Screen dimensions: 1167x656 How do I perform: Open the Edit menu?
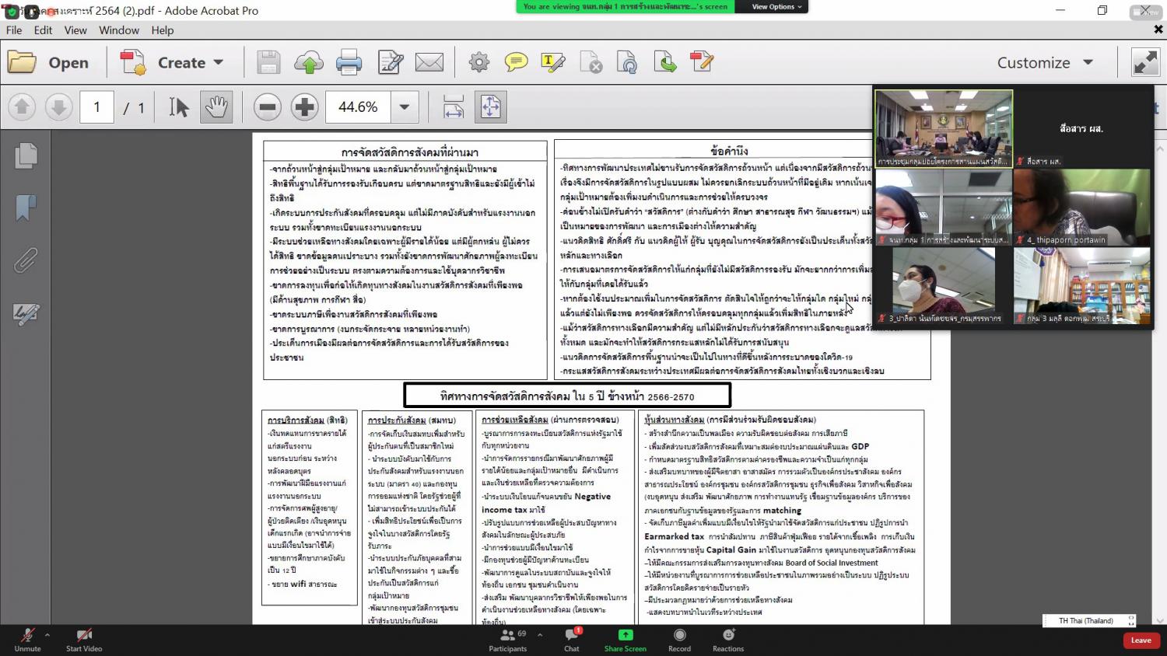click(x=43, y=30)
